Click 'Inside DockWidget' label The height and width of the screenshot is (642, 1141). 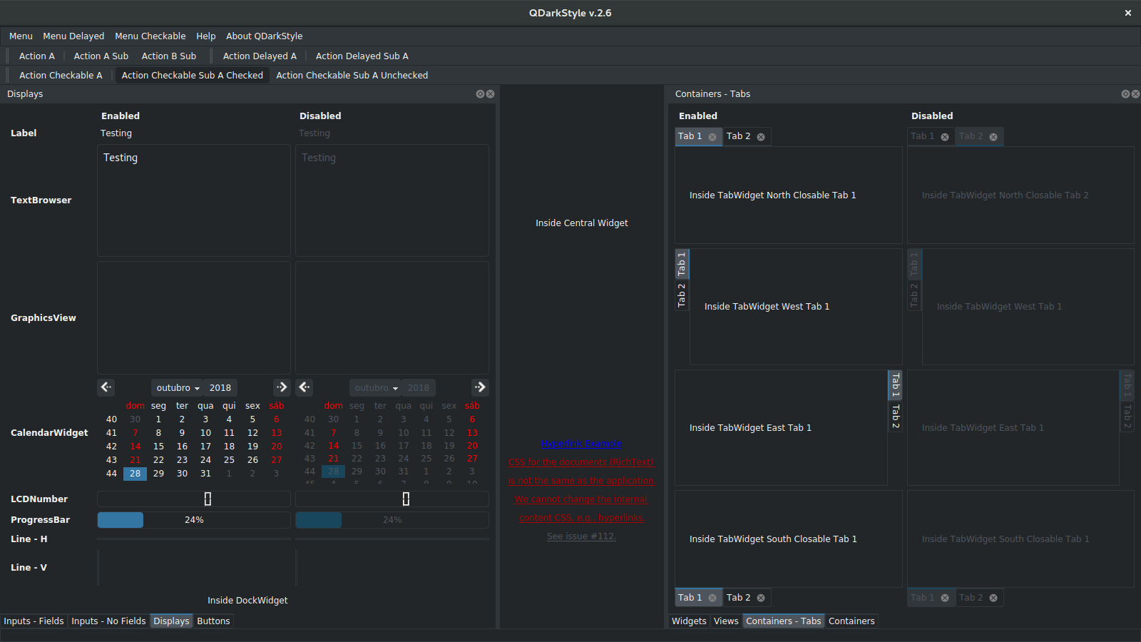click(x=247, y=601)
